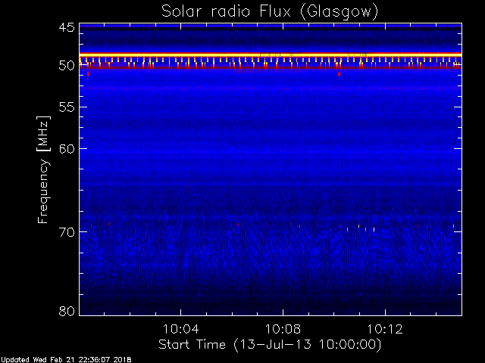The width and height of the screenshot is (485, 363).
Task: Select the 45 MHz frequency tick label
Action: coord(65,28)
